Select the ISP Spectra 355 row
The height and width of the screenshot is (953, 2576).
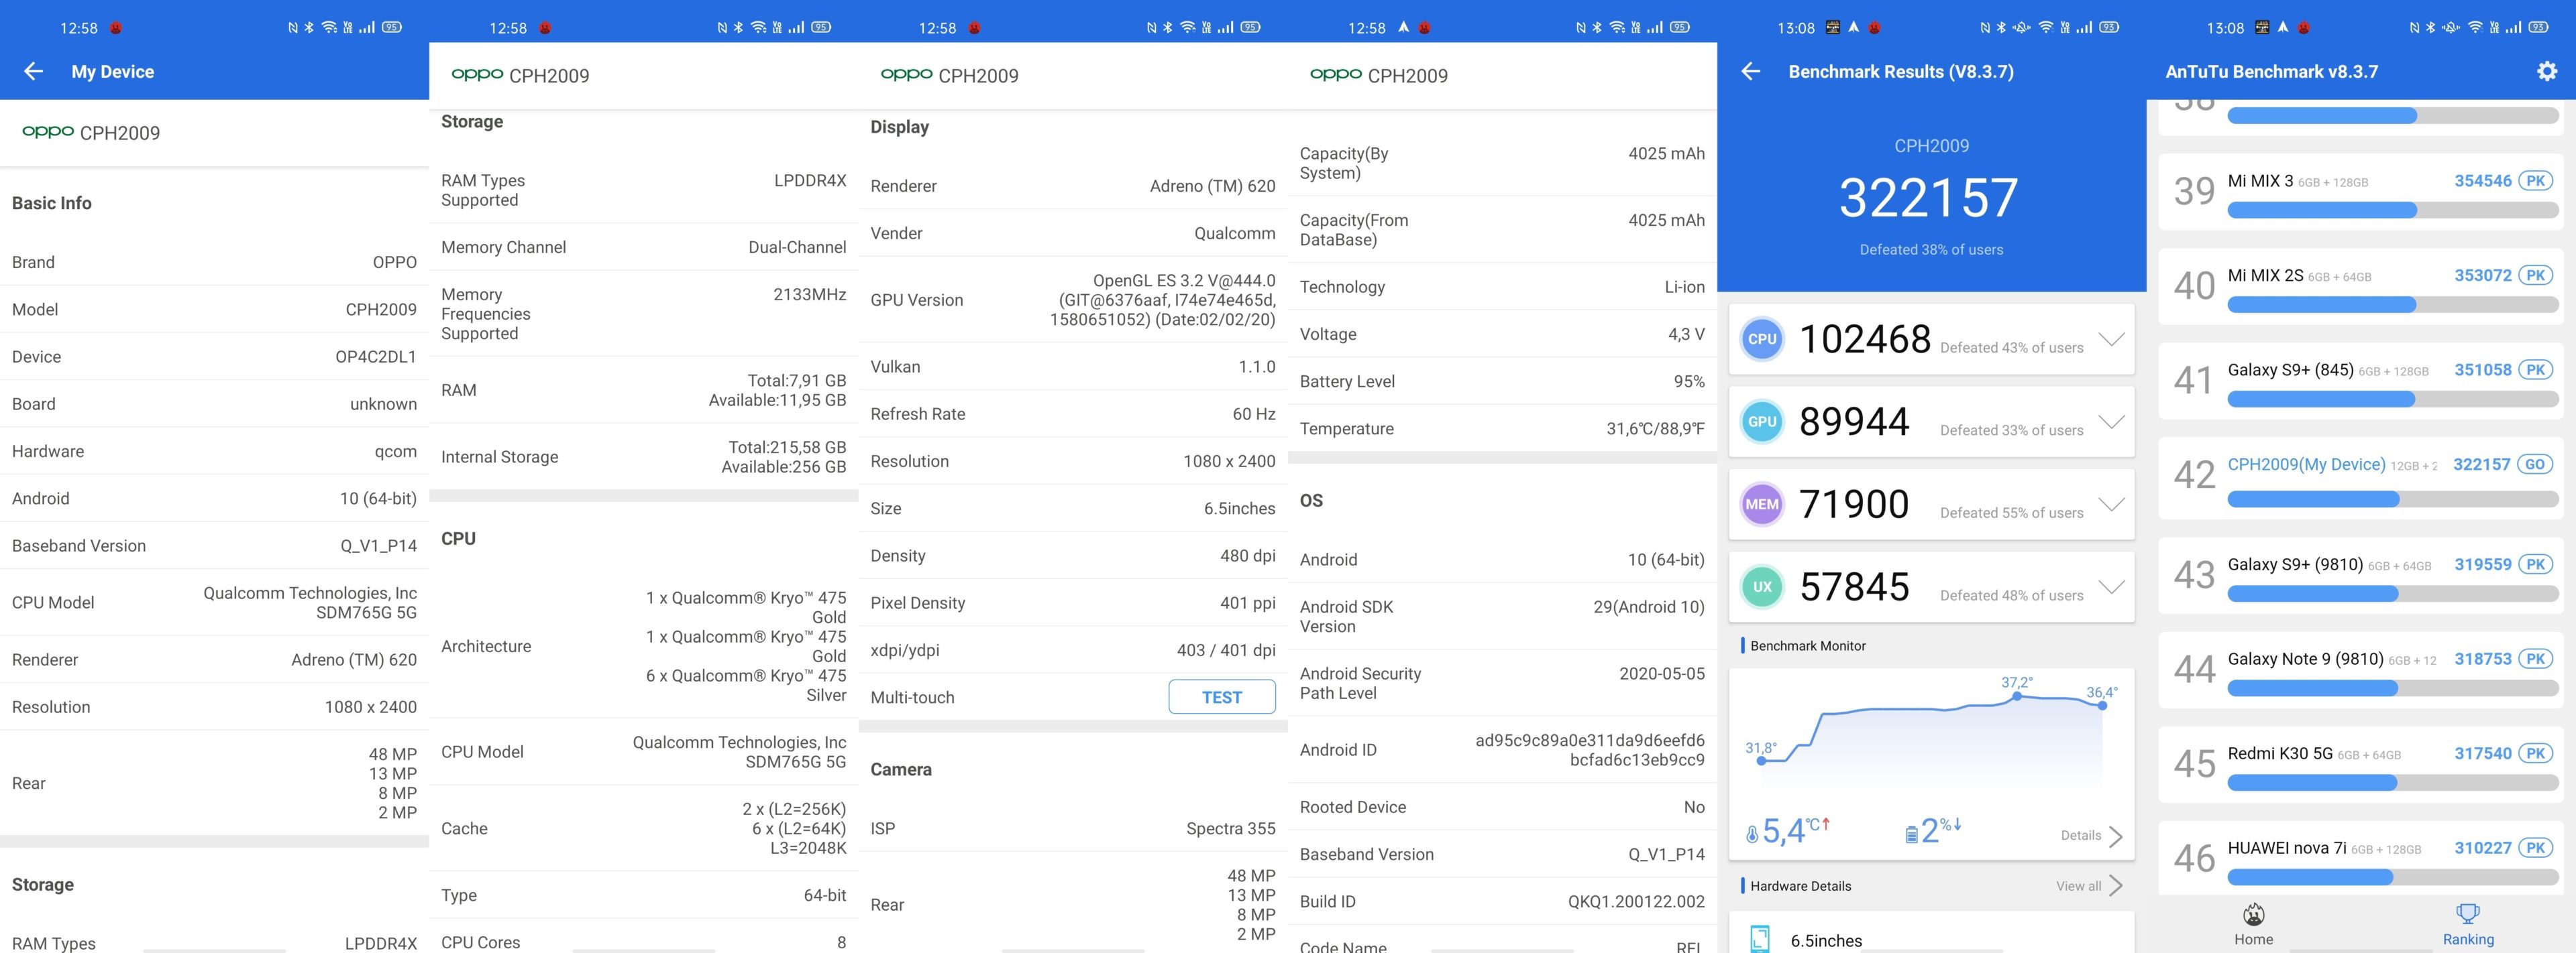[1072, 828]
